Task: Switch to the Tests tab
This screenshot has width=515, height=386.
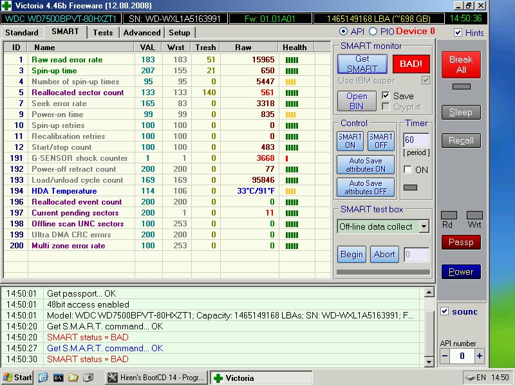Action: point(103,33)
